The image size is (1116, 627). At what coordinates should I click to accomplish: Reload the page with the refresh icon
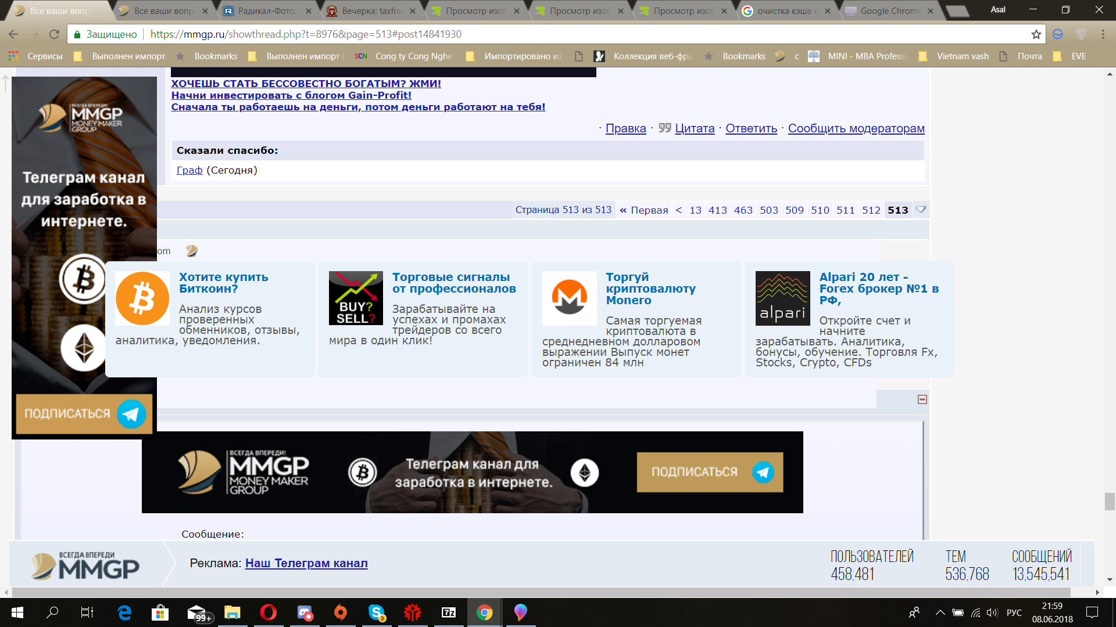tap(54, 34)
